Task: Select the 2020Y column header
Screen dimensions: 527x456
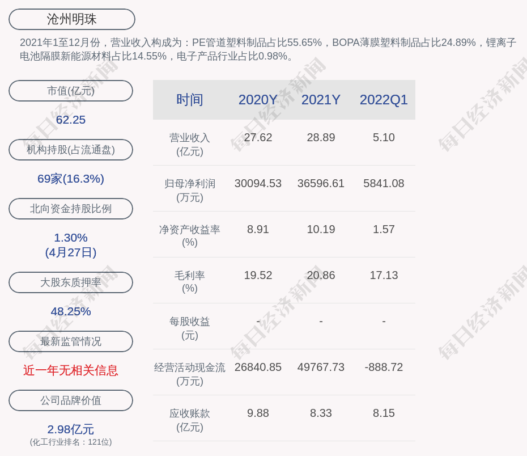Action: 258,100
